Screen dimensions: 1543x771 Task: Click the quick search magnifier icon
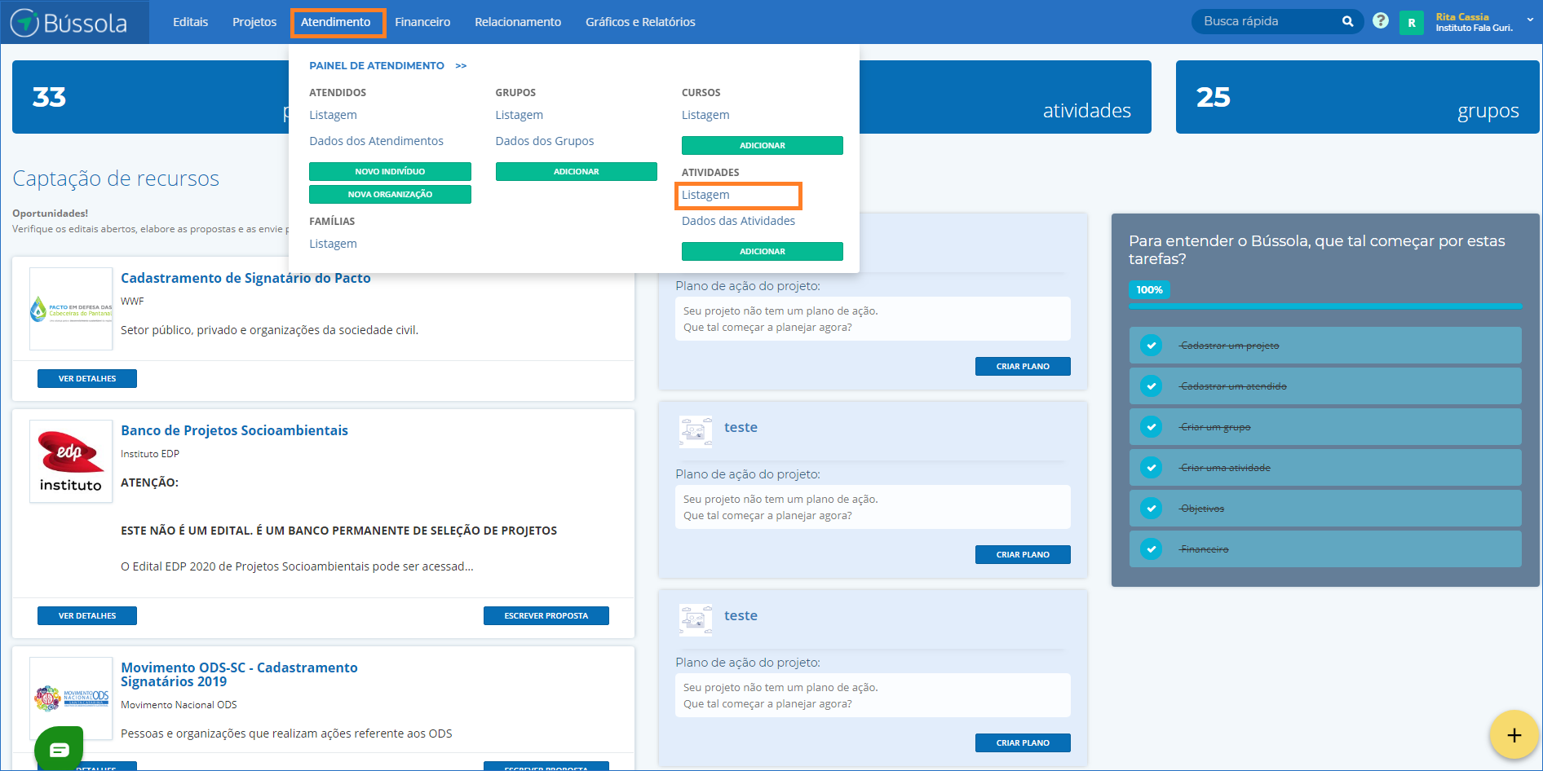click(x=1347, y=22)
